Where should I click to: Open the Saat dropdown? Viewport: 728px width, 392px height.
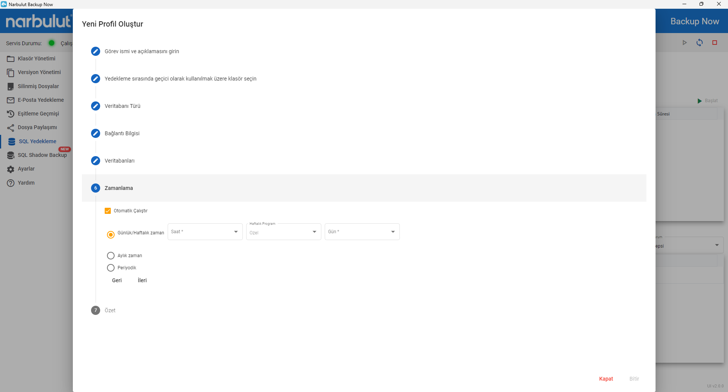point(205,232)
